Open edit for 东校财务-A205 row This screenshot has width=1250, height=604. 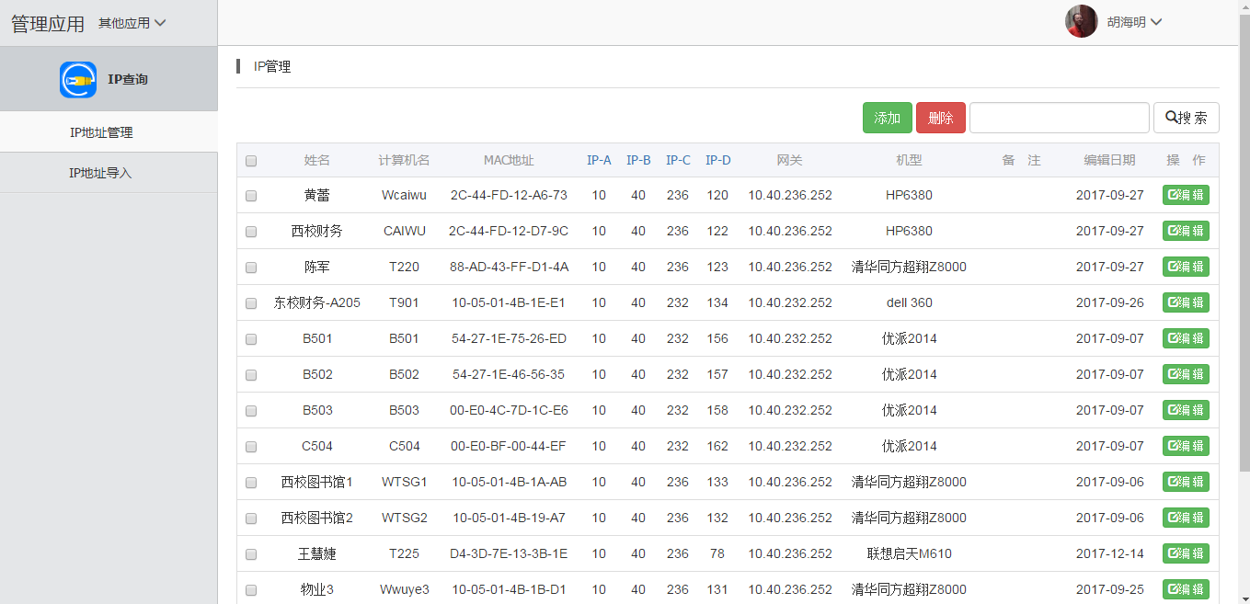1186,302
